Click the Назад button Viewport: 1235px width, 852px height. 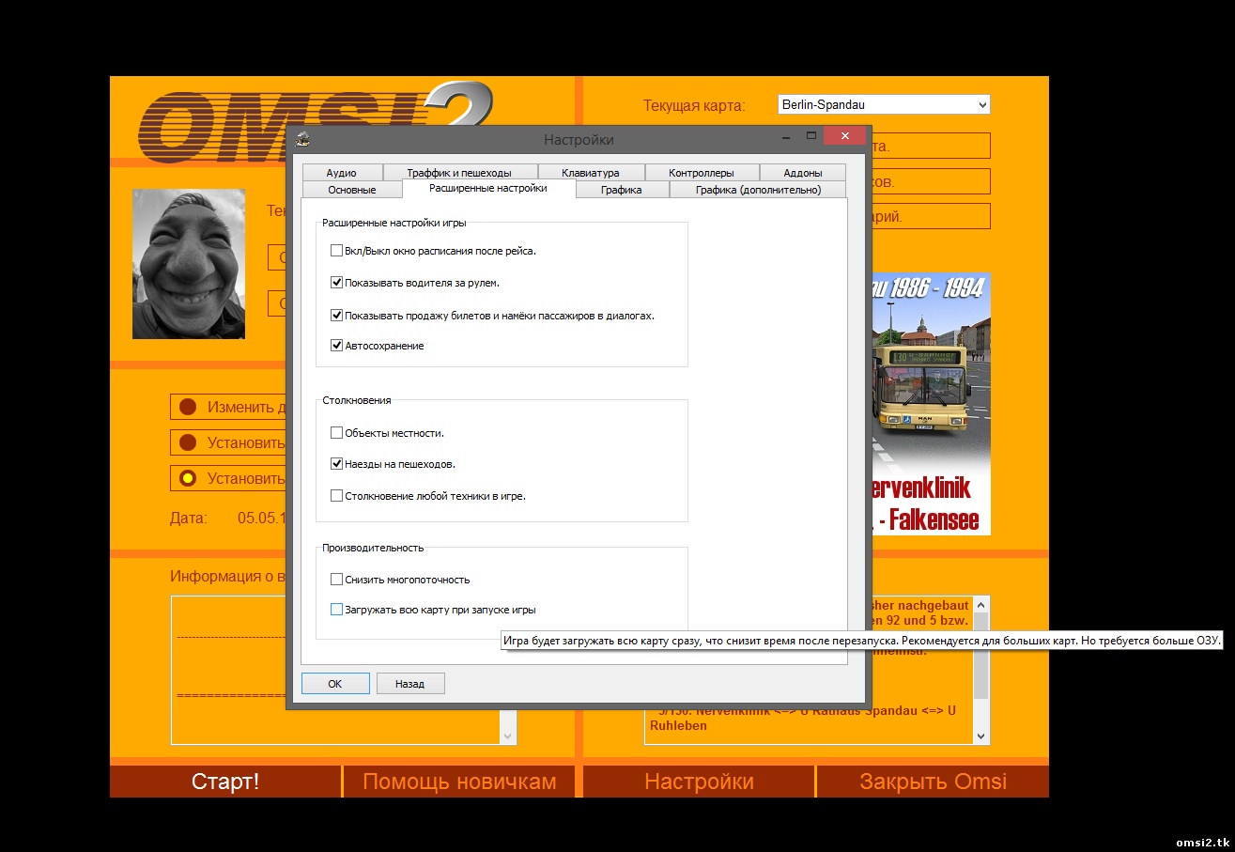point(410,683)
